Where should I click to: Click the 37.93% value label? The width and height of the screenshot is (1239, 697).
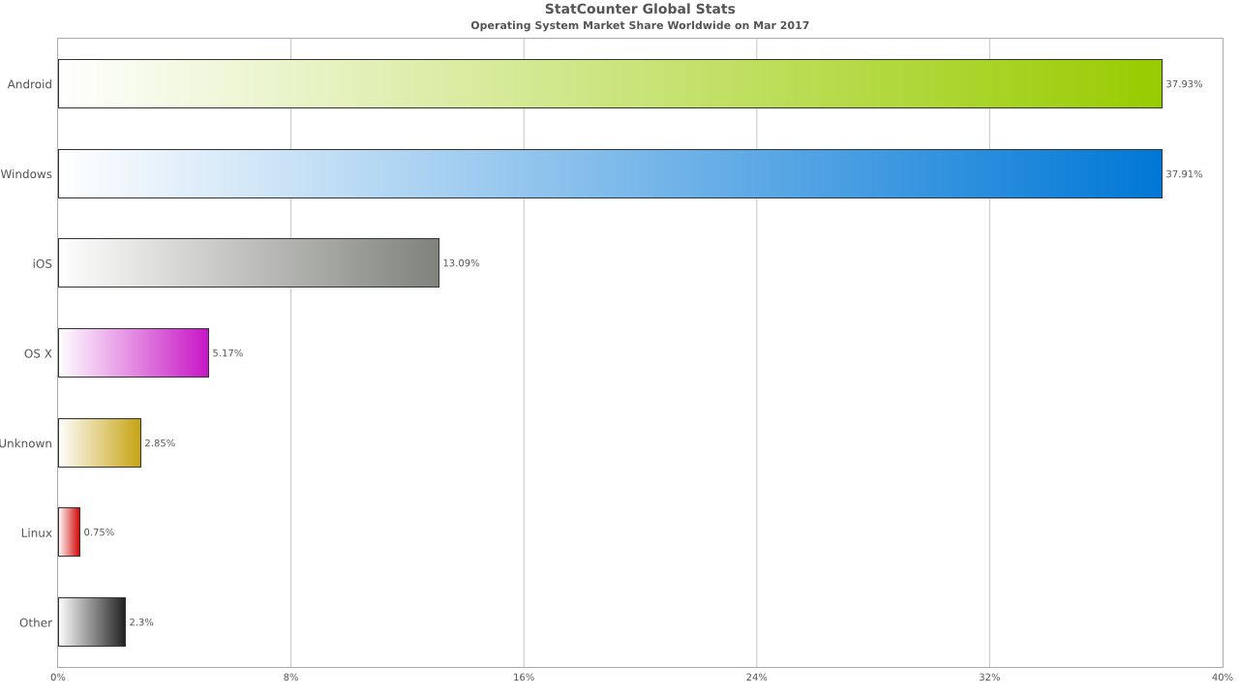coord(1184,84)
